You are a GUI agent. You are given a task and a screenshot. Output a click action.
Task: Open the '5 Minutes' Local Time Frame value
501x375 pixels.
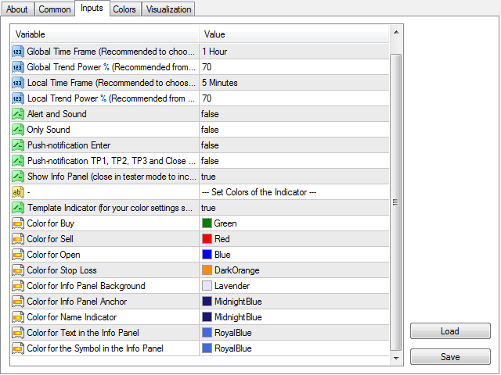pos(220,83)
